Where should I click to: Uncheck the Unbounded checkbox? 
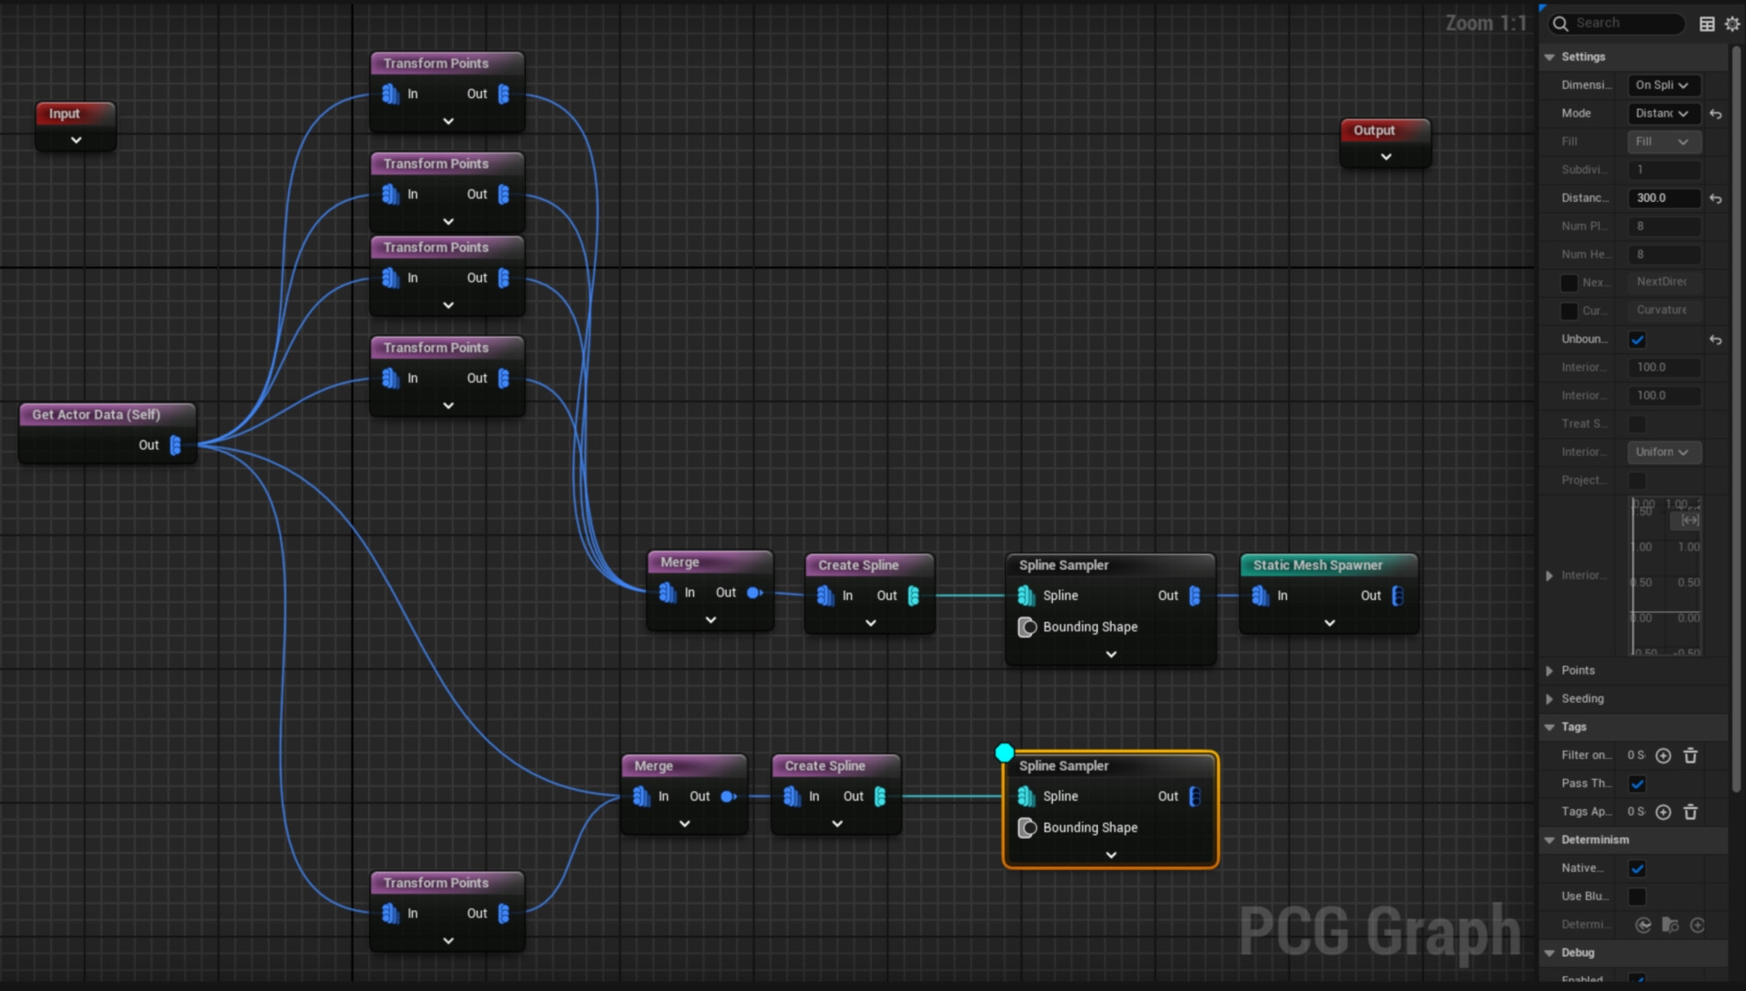1637,340
